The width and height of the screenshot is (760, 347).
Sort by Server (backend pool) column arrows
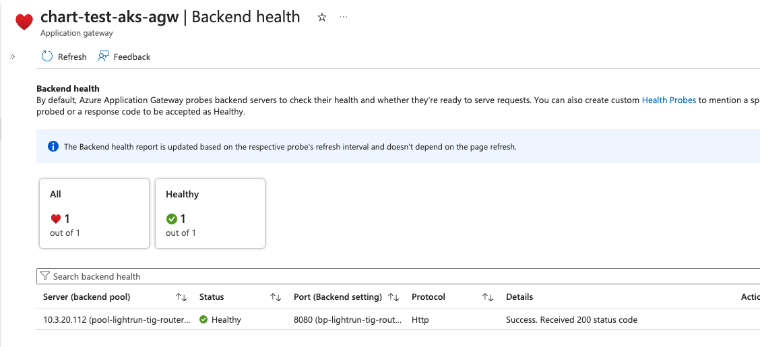coord(181,297)
